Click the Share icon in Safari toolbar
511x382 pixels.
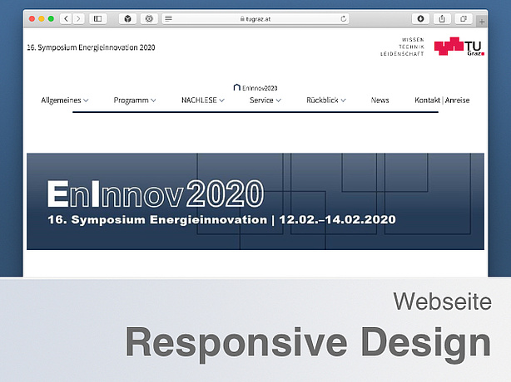pyautogui.click(x=441, y=18)
